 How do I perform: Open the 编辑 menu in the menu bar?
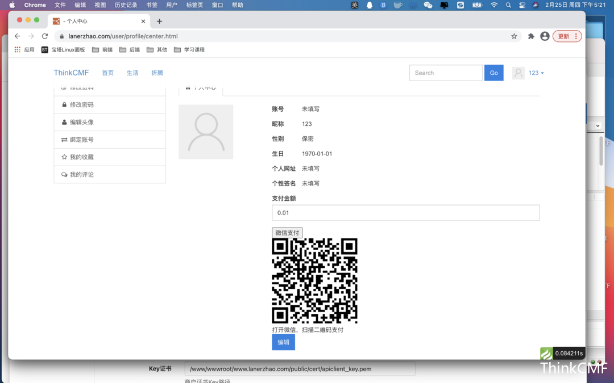(80, 5)
